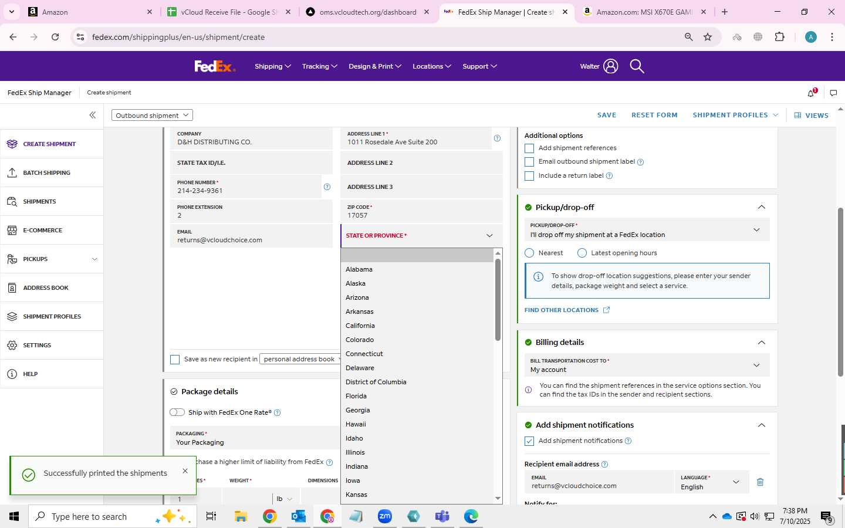Click the FedEx logo
This screenshot has height=528, width=845.
click(215, 66)
